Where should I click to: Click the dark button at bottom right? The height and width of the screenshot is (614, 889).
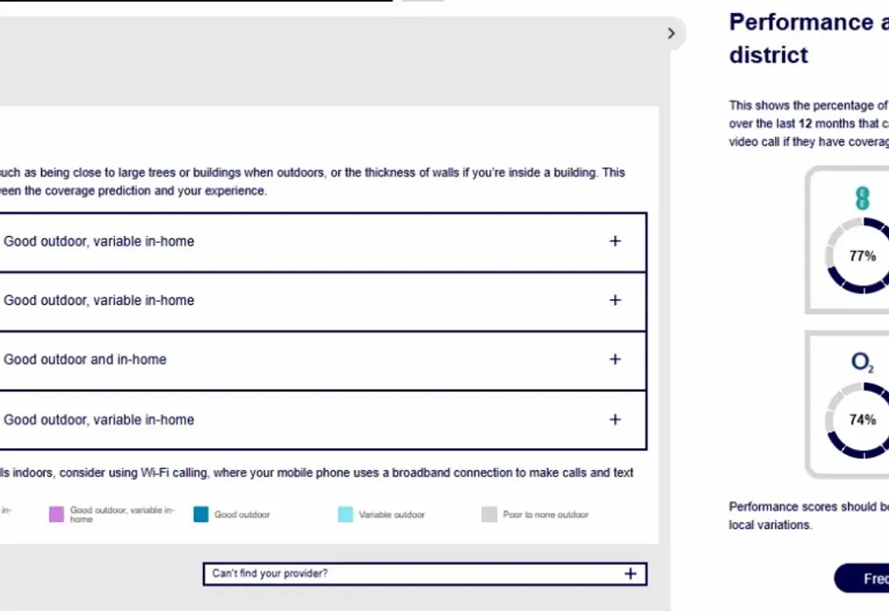(x=861, y=578)
